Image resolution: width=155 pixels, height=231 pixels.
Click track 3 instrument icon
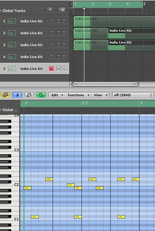(12, 45)
